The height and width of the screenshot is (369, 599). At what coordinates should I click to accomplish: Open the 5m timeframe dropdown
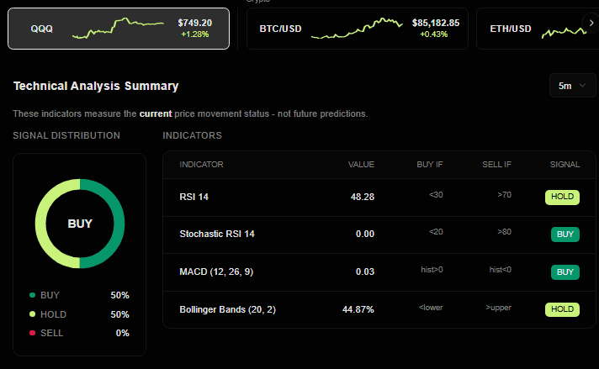(572, 86)
